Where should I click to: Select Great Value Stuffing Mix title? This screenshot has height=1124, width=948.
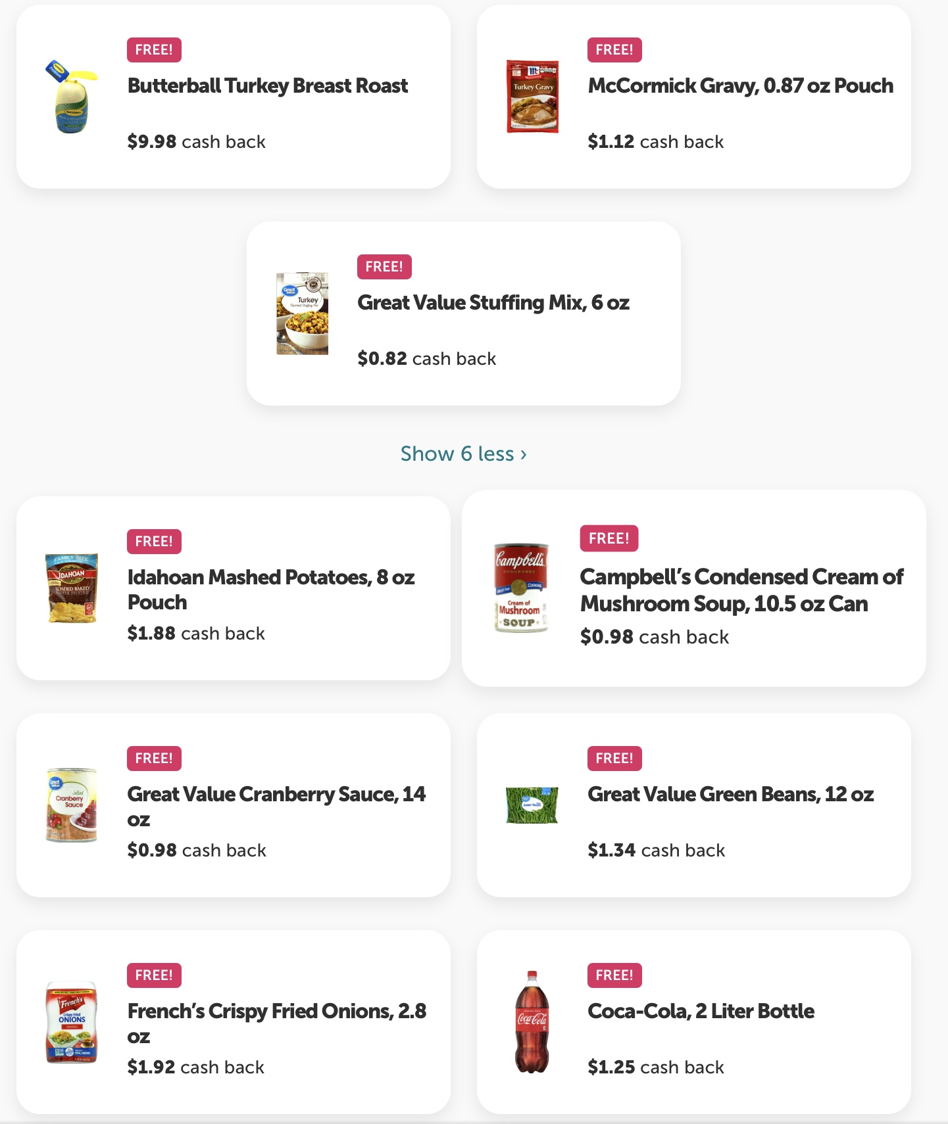[x=493, y=302]
